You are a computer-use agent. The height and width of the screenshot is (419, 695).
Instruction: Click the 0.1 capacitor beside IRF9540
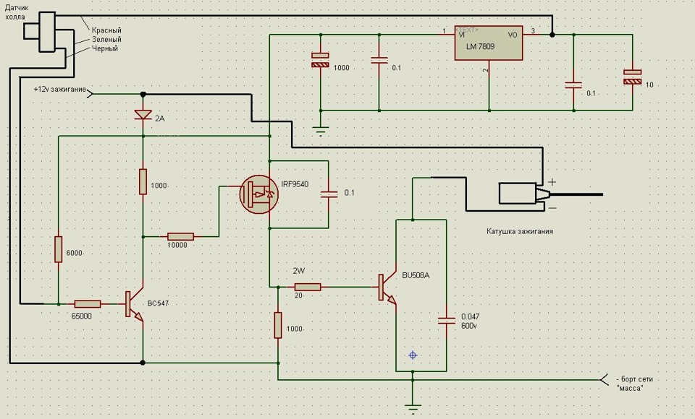[x=329, y=194]
